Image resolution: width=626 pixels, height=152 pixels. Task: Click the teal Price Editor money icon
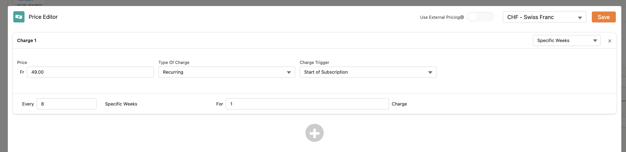click(x=19, y=17)
